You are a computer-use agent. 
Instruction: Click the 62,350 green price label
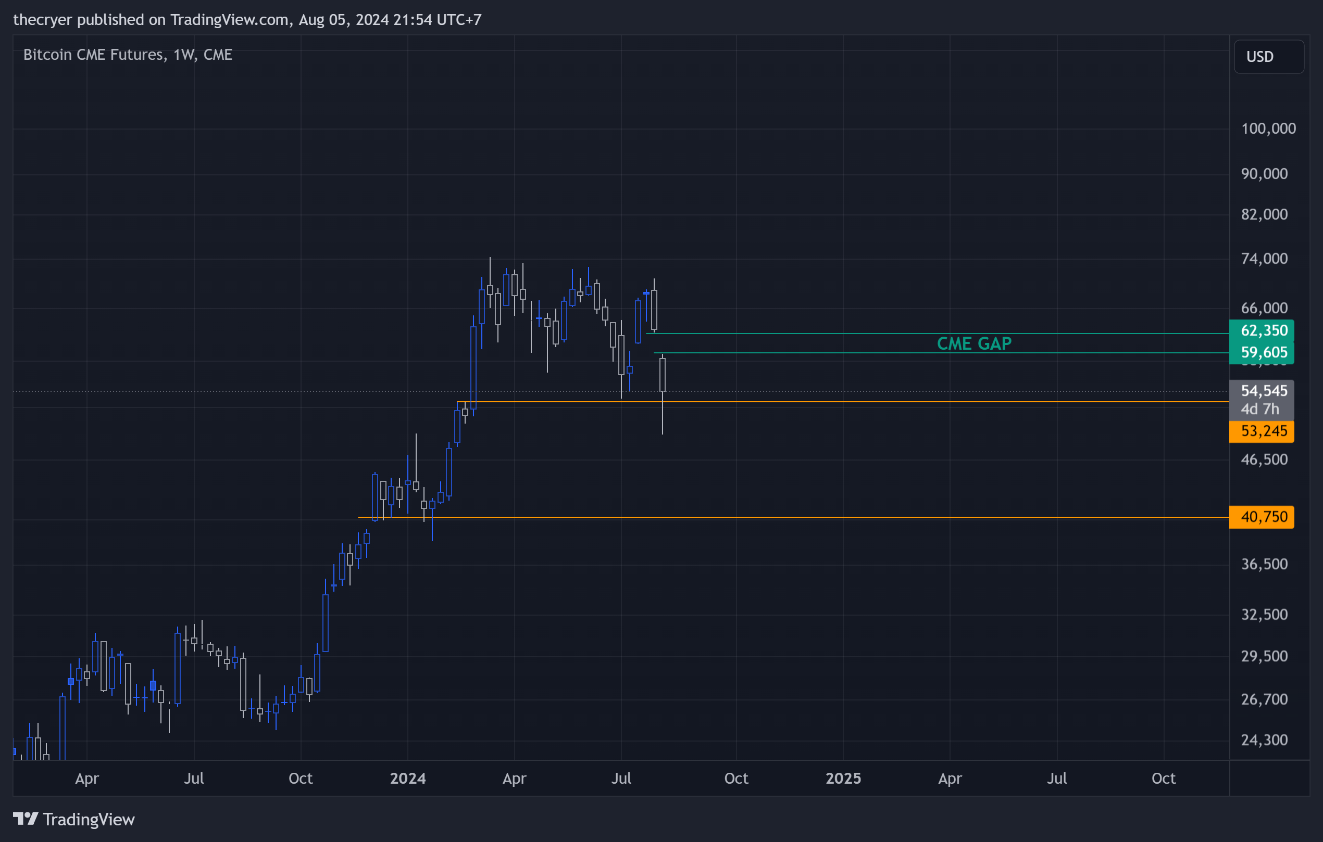click(x=1261, y=330)
